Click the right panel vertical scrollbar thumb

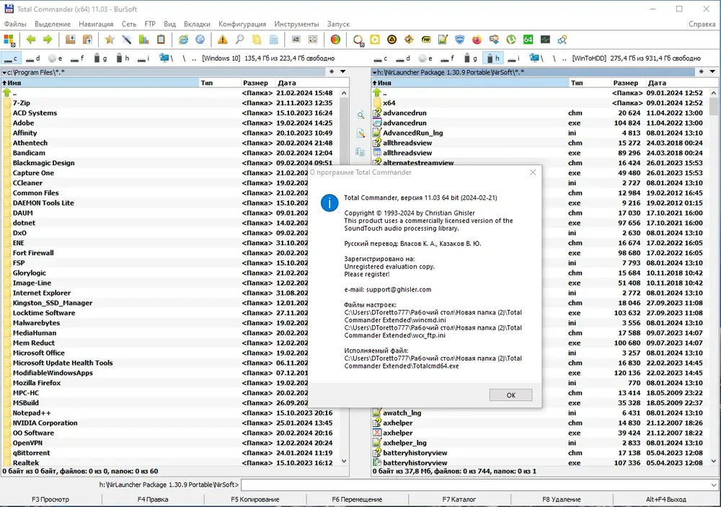click(x=714, y=106)
